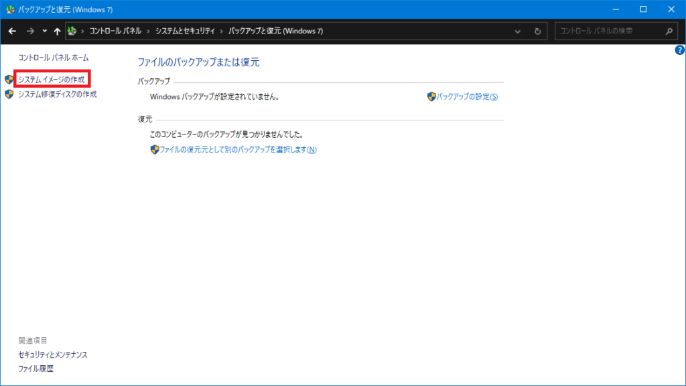
Task: Go back with the left arrow button
Action: [12, 31]
